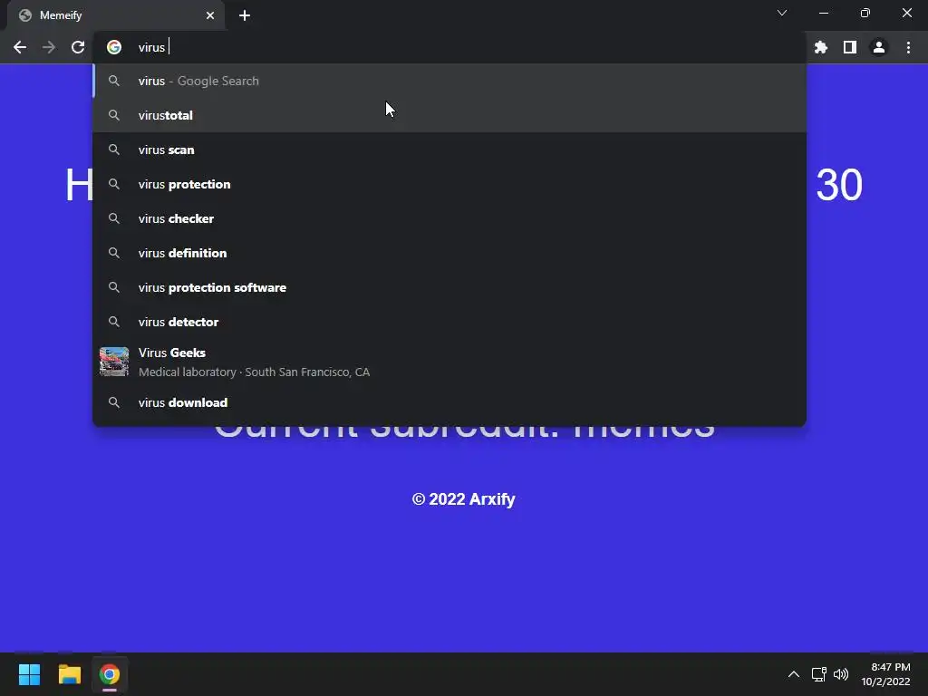Click the search icon beside virustotal
928x696 pixels.
pos(114,115)
